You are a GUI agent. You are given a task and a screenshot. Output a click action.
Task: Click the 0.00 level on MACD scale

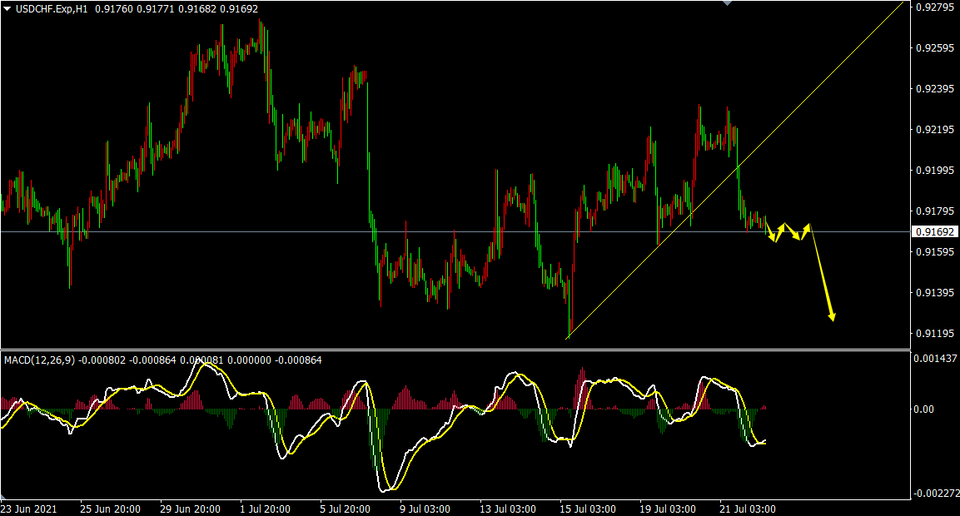924,409
